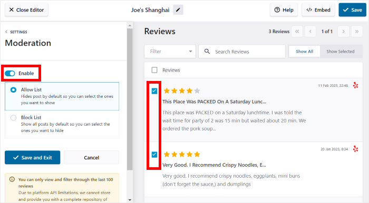
Task: Click the top Save button
Action: click(352, 10)
